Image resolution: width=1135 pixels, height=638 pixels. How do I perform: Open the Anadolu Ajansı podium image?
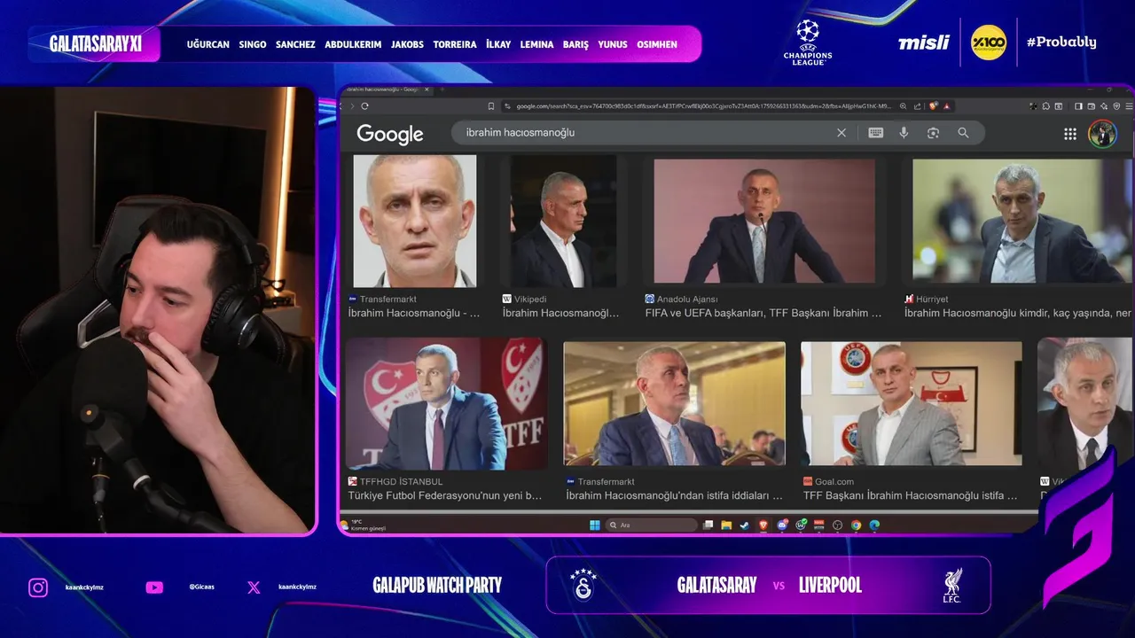(764, 221)
